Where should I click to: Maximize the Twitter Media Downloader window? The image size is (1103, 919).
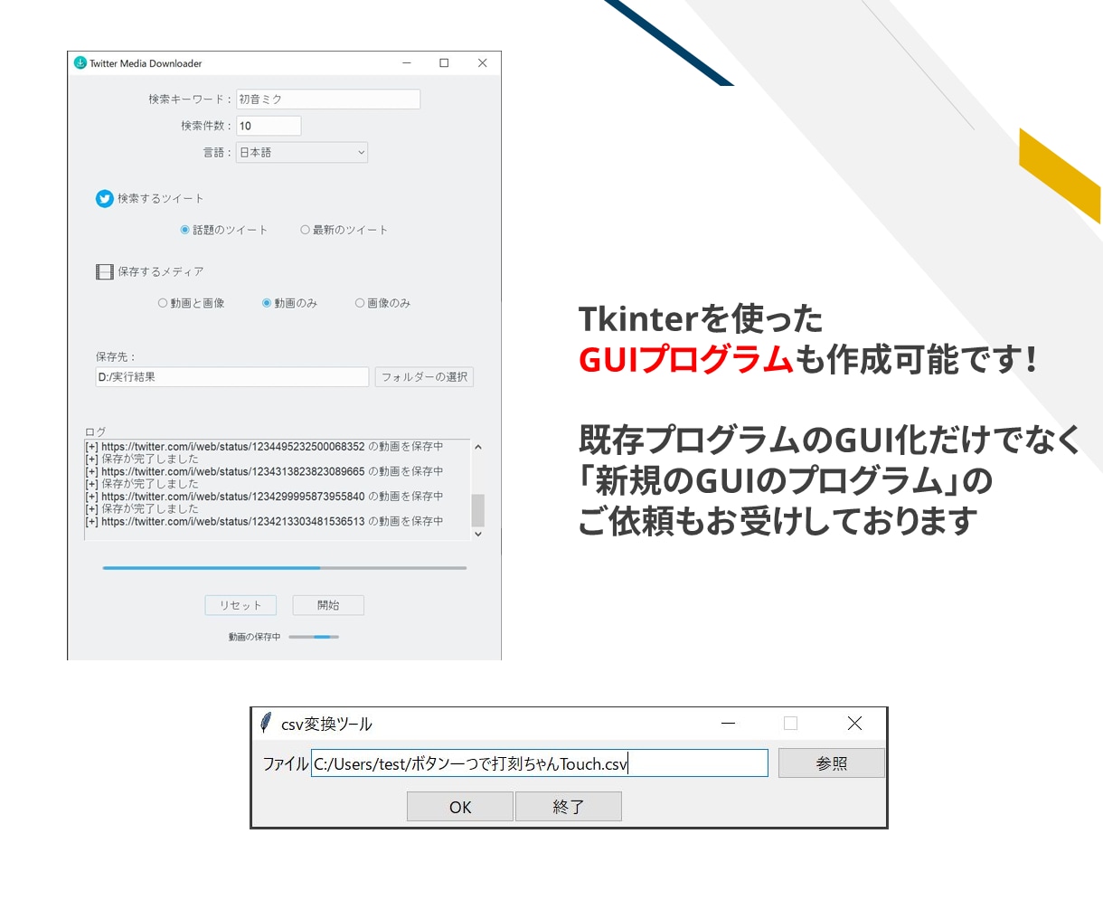(444, 63)
